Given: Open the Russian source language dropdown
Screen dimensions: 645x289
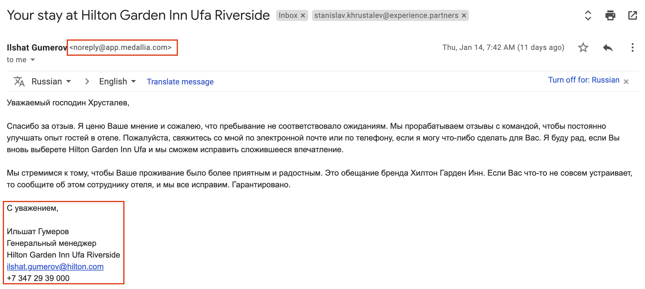Looking at the screenshot, I should click(x=51, y=81).
